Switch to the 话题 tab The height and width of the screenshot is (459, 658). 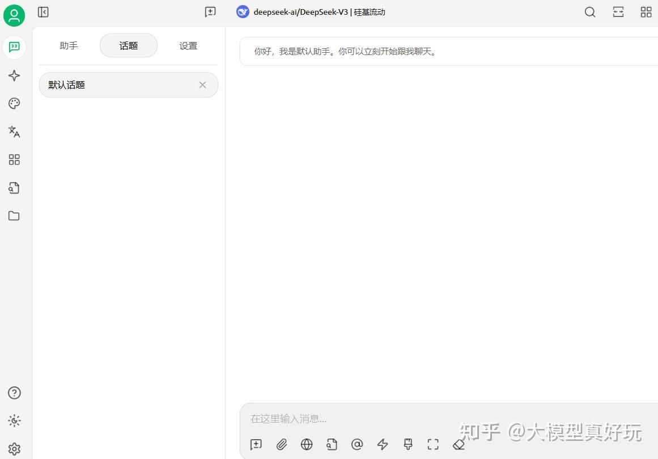(x=129, y=45)
